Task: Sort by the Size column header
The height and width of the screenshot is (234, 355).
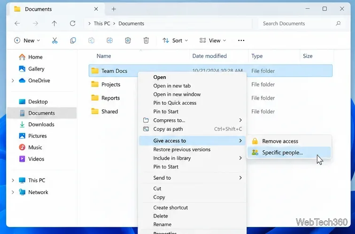Action: coord(308,56)
